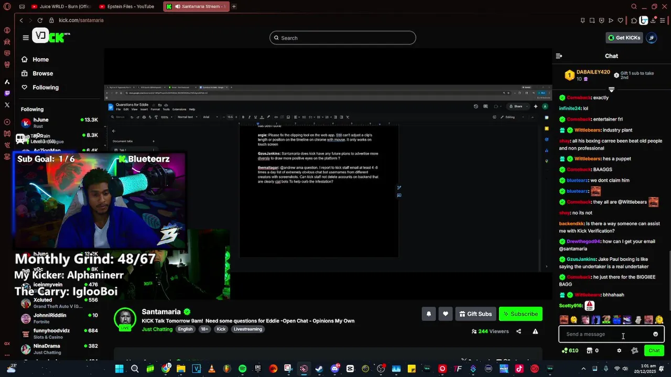Open Steam from the taskbar

click(x=319, y=369)
